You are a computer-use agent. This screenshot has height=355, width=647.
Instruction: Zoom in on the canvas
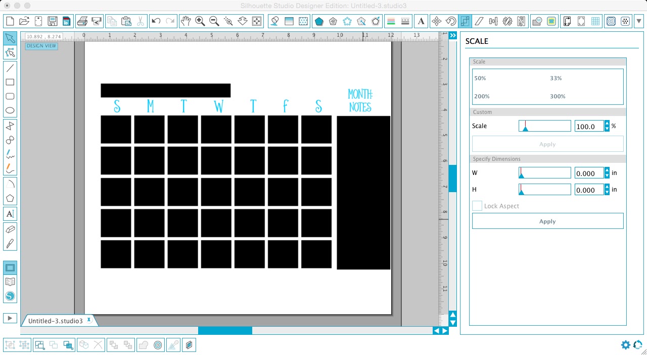[x=200, y=21]
